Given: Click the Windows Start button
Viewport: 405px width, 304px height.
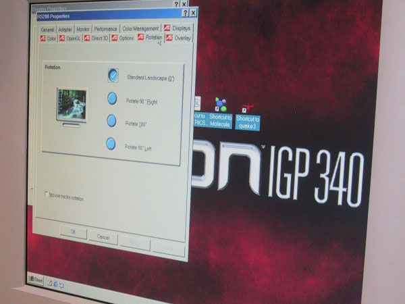Looking at the screenshot, I should 36,280.
